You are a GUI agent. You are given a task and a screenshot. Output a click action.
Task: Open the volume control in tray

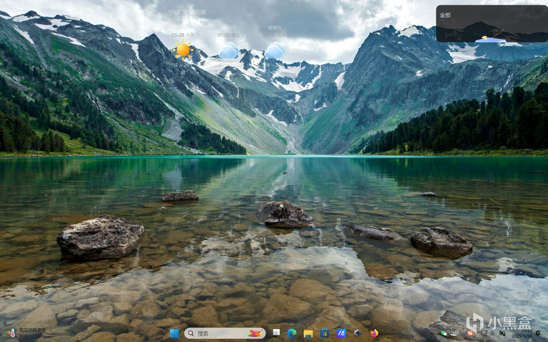pyautogui.click(x=492, y=333)
